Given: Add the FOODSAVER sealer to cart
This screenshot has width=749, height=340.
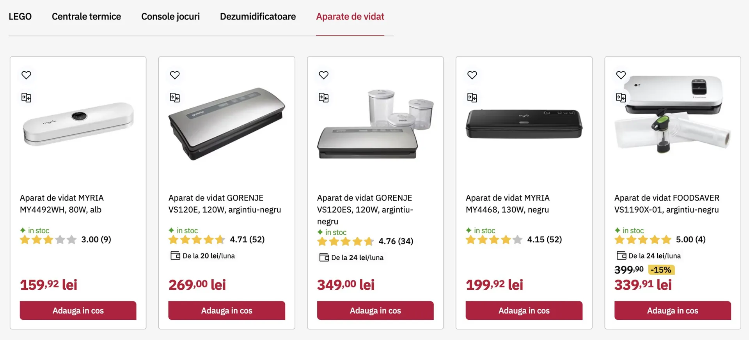Looking at the screenshot, I should (x=673, y=310).
